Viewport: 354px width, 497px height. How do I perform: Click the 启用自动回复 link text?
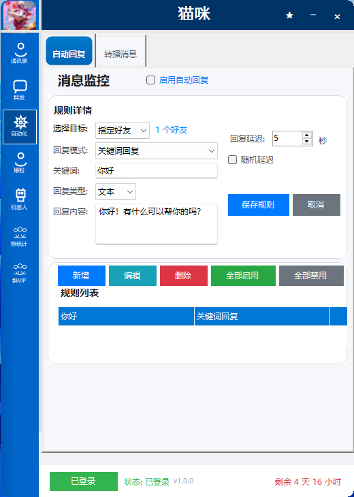pyautogui.click(x=184, y=80)
